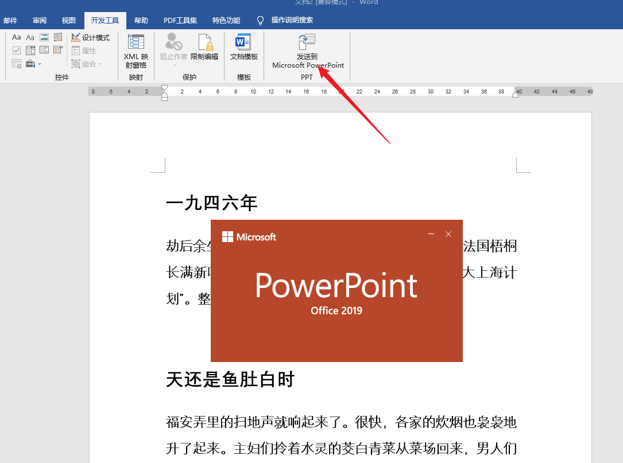The width and height of the screenshot is (623, 463).
Task: Click the 操作说明搜索 search box
Action: [292, 20]
